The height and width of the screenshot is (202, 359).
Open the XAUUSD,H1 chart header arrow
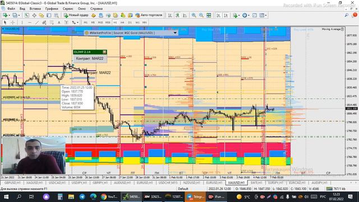click(x=3, y=29)
